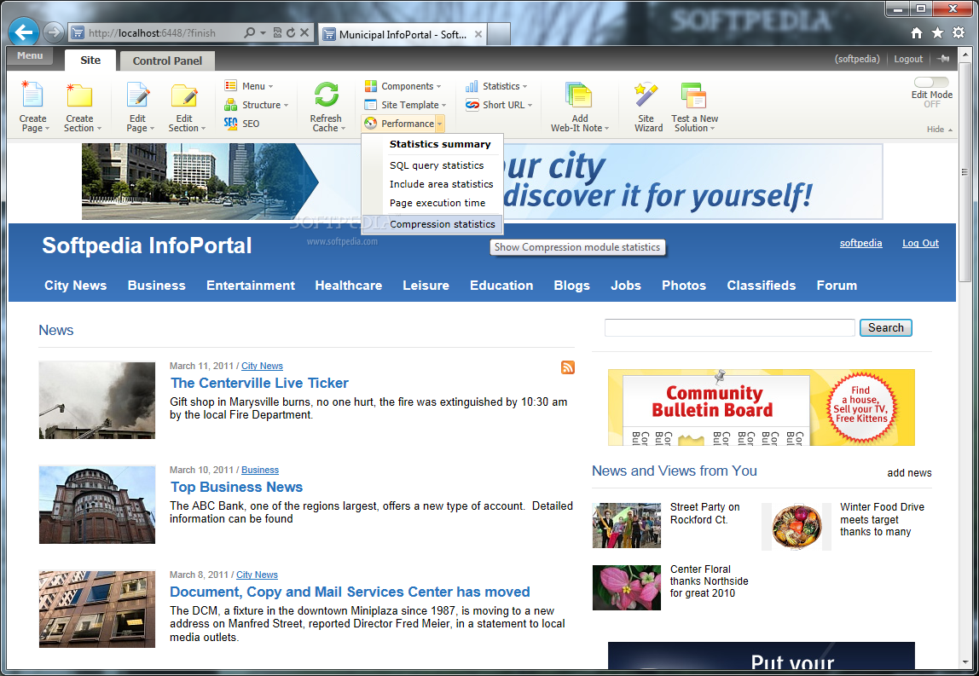Screen dimensions: 979x676
Task: Click the Community Bulletin Board banner
Action: [761, 407]
